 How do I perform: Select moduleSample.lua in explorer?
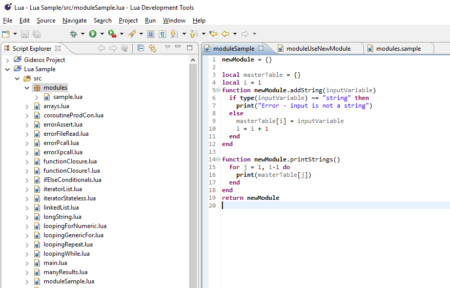tap(69, 281)
